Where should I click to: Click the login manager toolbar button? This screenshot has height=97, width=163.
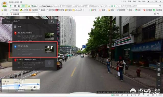121,10
